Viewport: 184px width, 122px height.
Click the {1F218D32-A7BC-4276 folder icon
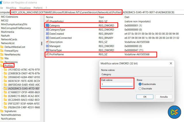pyautogui.click(x=5, y=70)
